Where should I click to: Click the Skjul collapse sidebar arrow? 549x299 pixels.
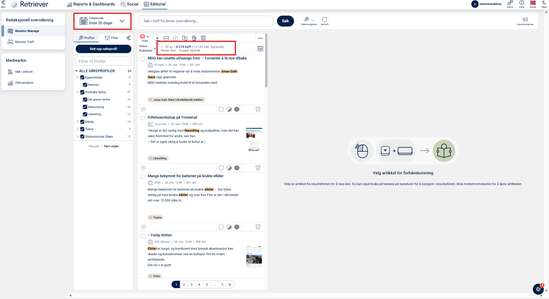tap(3, 4)
